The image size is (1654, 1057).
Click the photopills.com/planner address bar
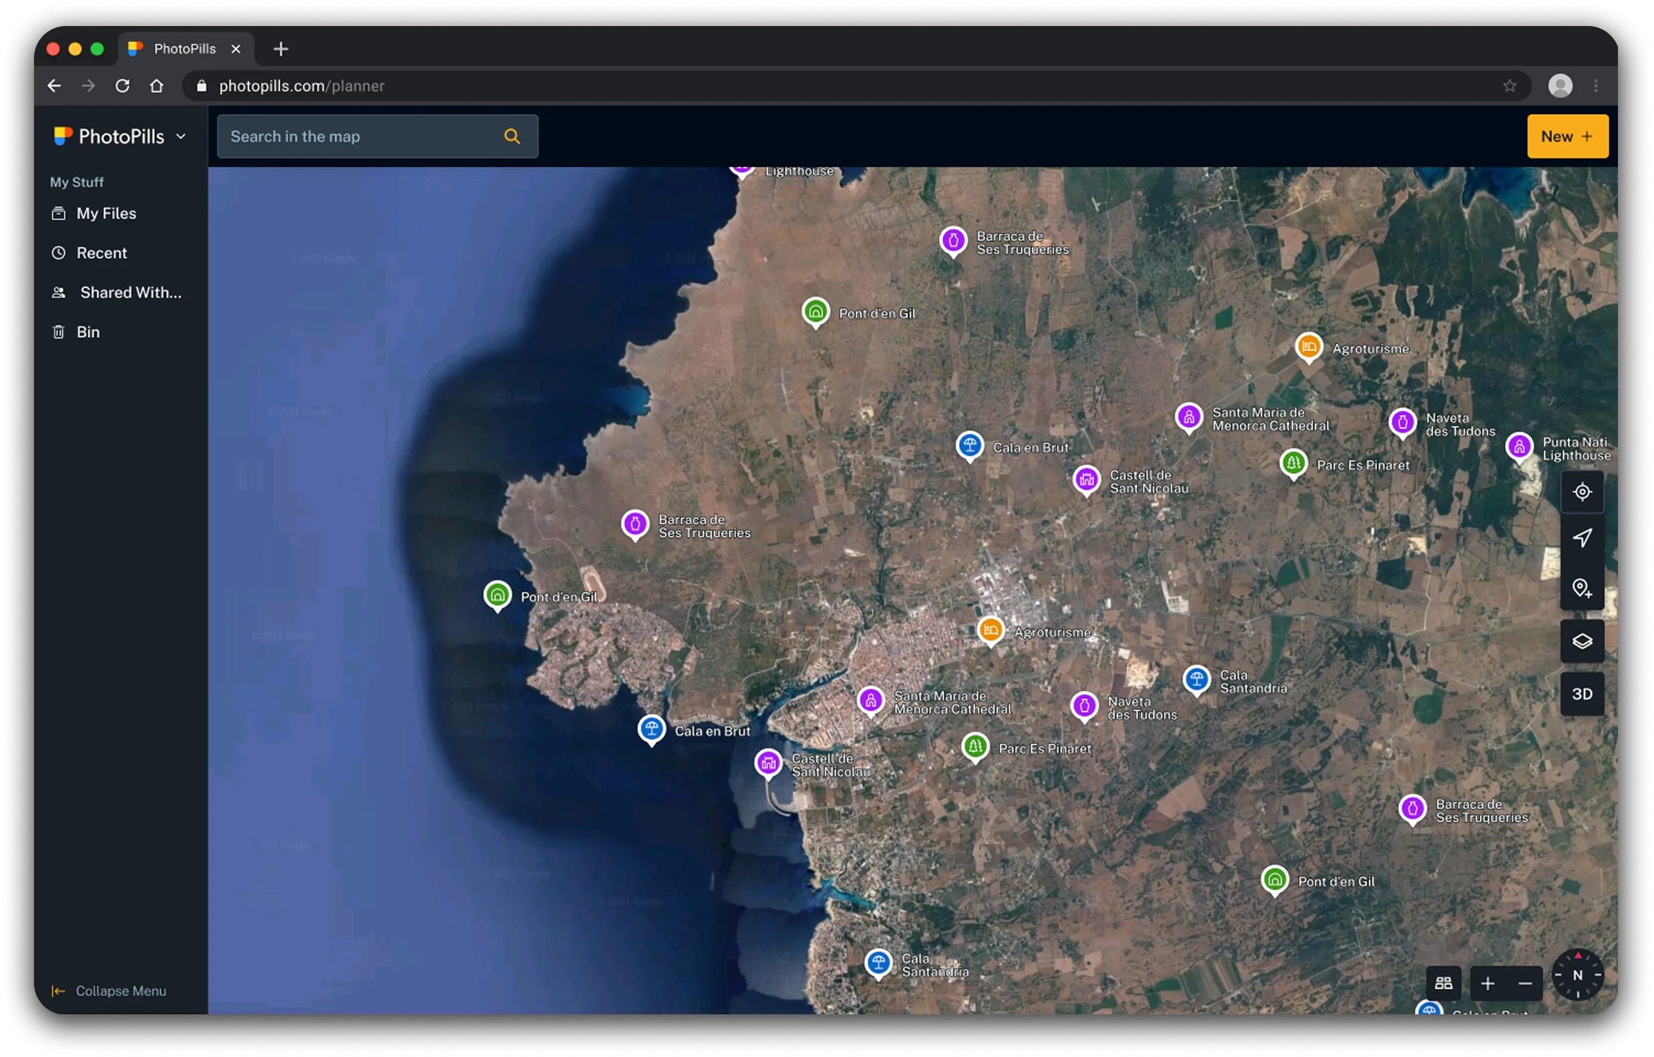click(855, 86)
